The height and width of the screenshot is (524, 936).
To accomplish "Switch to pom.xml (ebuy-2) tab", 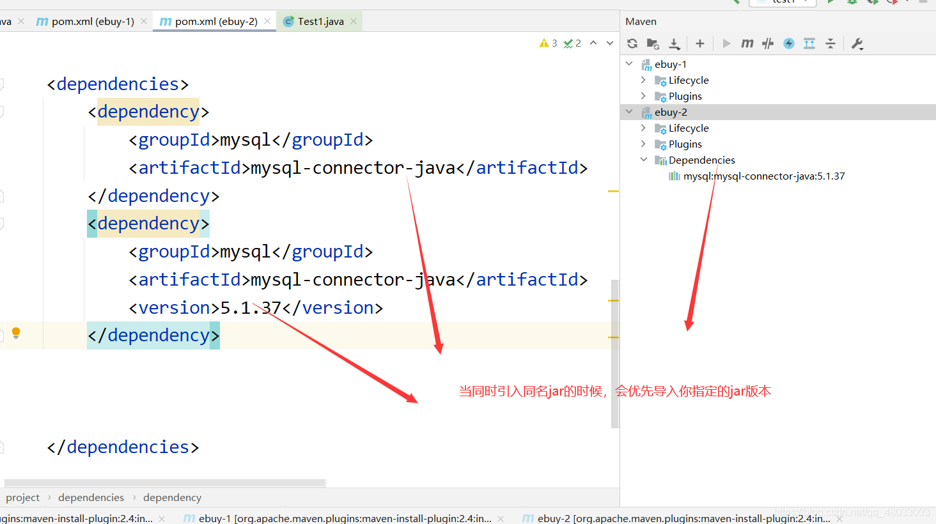I will click(216, 21).
